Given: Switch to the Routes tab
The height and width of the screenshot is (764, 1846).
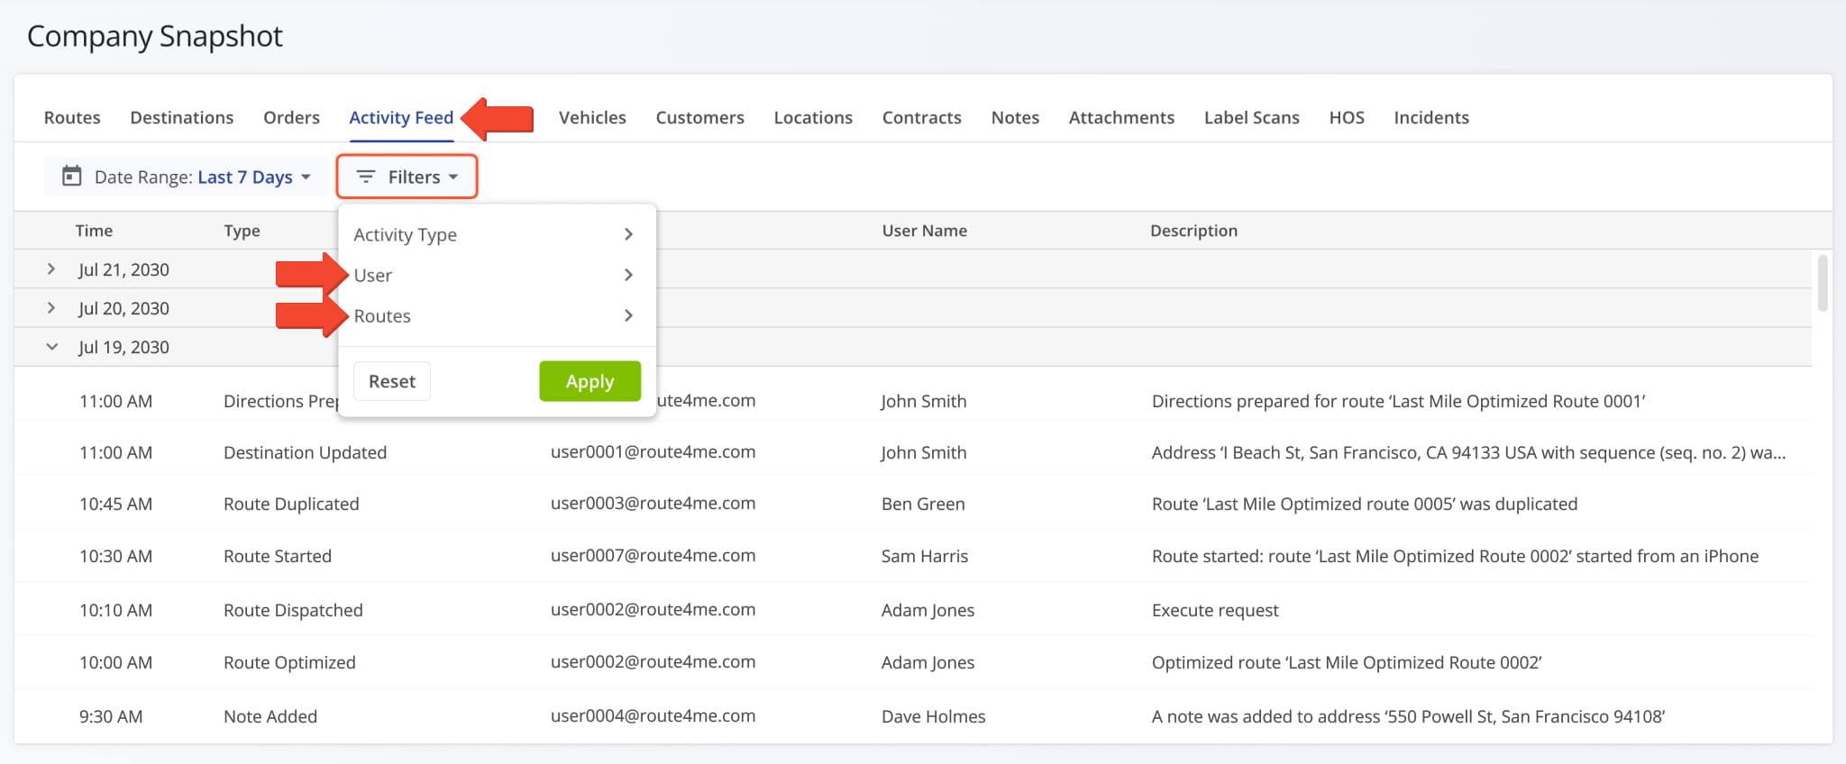Looking at the screenshot, I should click(72, 117).
